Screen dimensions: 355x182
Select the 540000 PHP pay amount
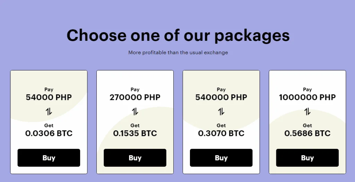(221, 97)
